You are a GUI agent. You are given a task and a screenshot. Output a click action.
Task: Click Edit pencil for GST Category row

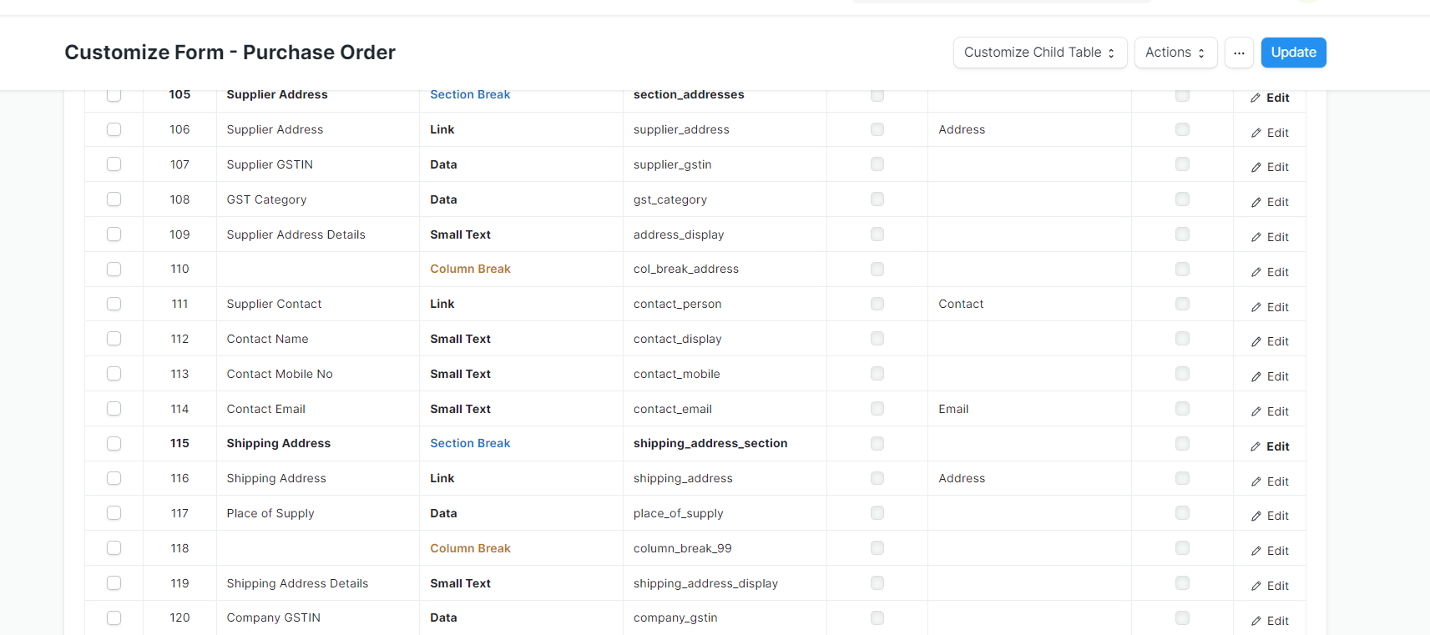tap(1269, 202)
